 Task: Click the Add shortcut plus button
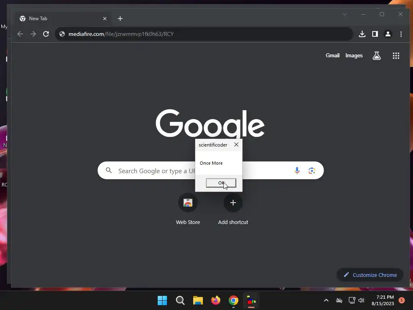point(233,203)
